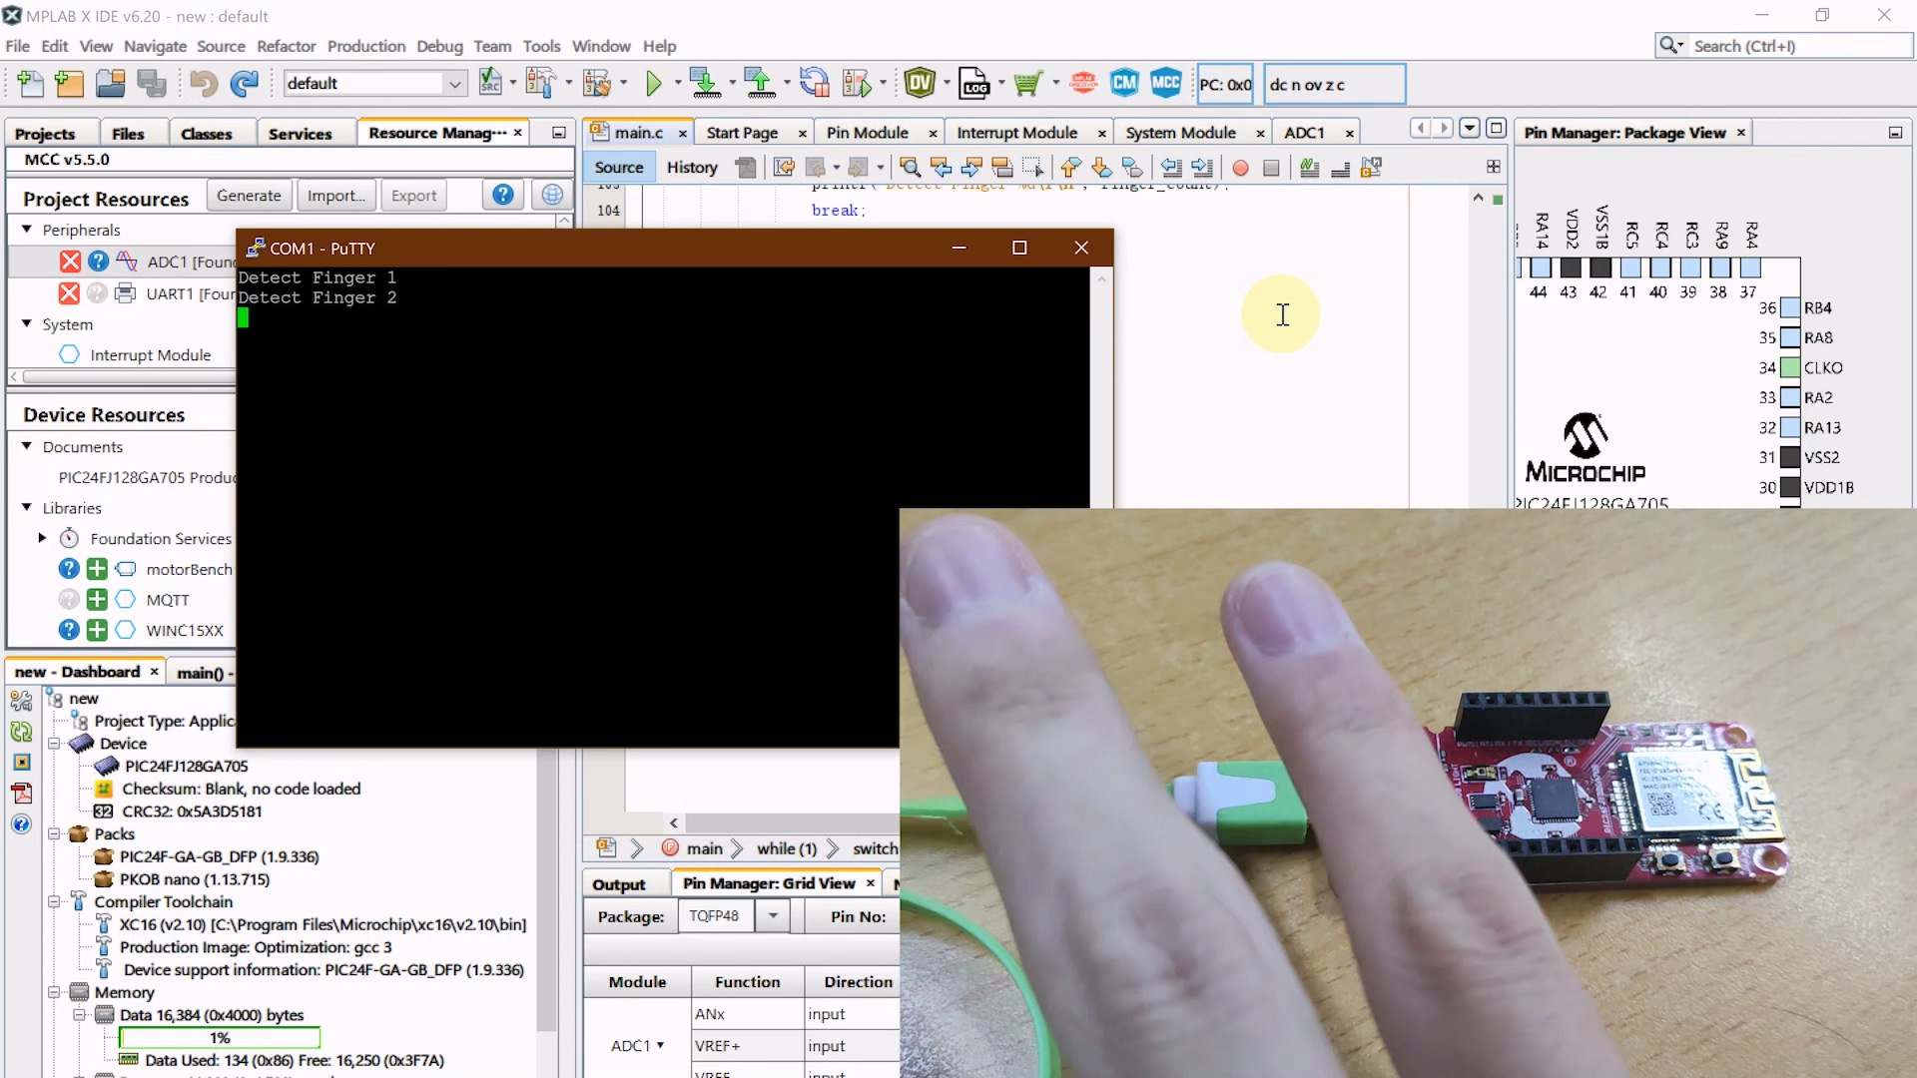Collapse the Compiler Toolchain node
Image resolution: width=1917 pixels, height=1078 pixels.
click(x=54, y=901)
